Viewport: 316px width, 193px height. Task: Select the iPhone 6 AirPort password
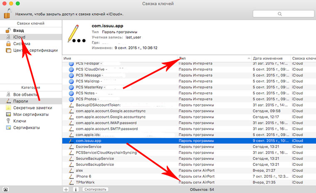(189, 176)
